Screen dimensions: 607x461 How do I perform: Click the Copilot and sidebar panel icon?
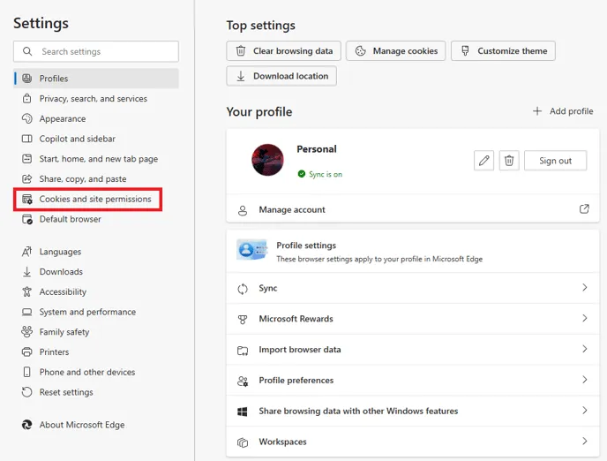pos(26,139)
